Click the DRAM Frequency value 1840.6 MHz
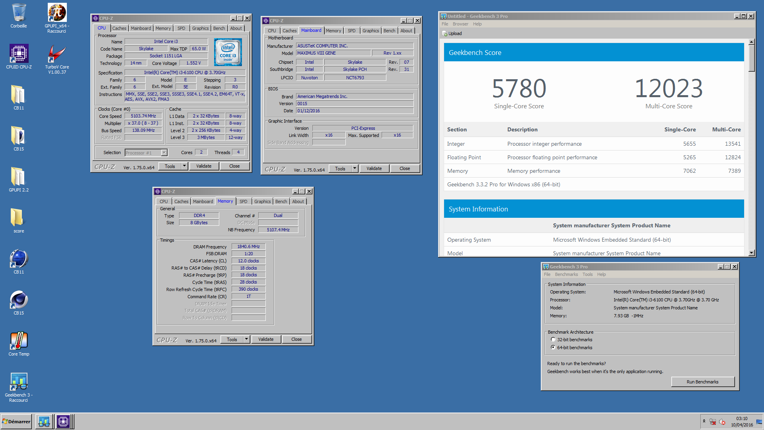The width and height of the screenshot is (764, 430). point(248,246)
